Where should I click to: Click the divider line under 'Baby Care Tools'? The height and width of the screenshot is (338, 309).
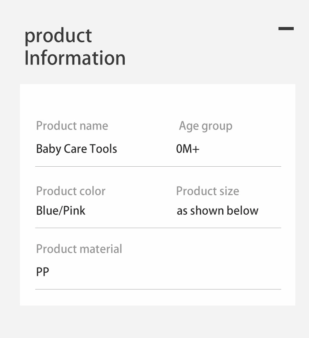[x=158, y=166]
